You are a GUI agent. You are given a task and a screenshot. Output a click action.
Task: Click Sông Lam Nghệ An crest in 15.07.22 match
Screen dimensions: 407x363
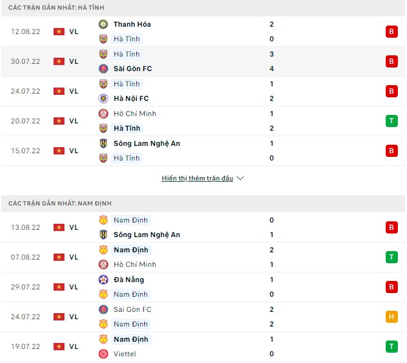(103, 143)
